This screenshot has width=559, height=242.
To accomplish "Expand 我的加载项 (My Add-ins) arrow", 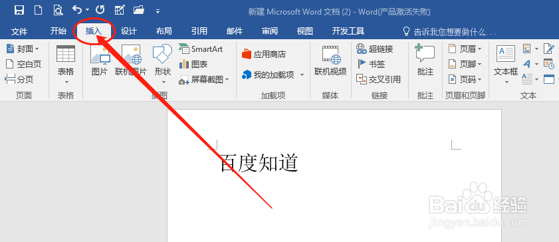I will click(302, 75).
